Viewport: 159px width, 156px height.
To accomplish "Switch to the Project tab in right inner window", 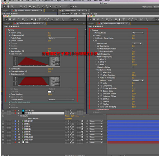I will pos(91,23).
